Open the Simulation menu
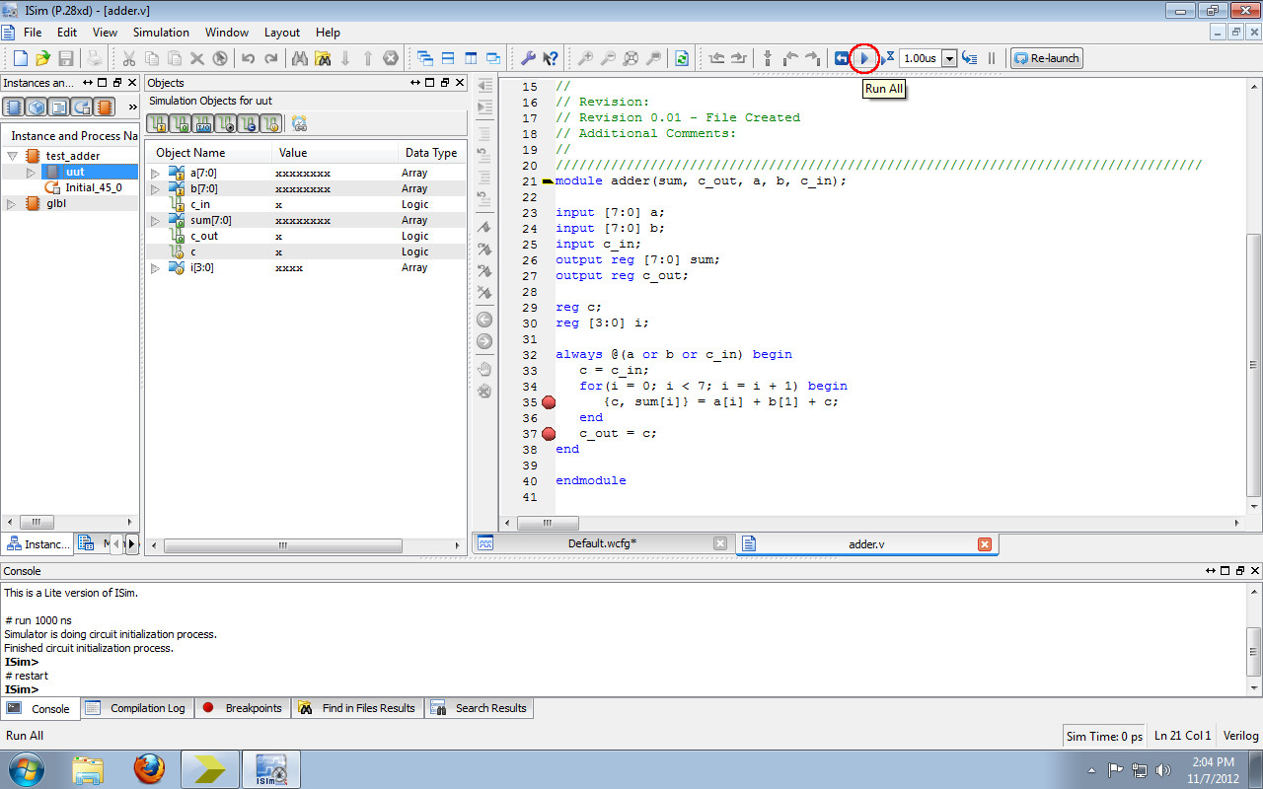The image size is (1263, 789). click(x=161, y=32)
